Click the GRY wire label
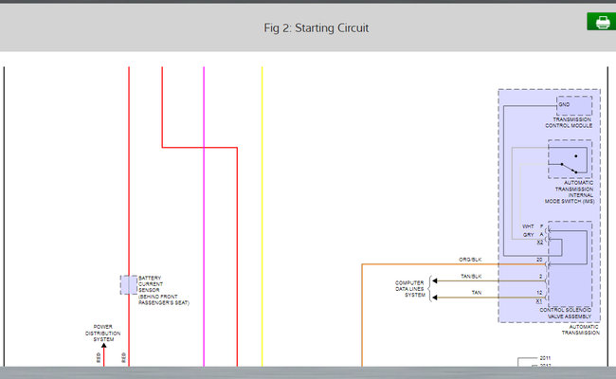The width and height of the screenshot is (616, 379). tap(529, 234)
